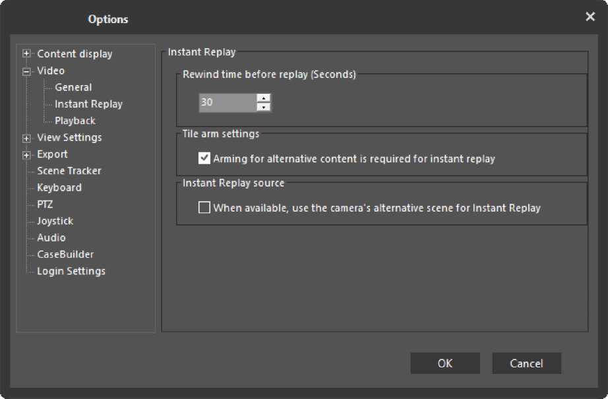Click the rewind time seconds field
This screenshot has width=608, height=399.
(x=227, y=103)
